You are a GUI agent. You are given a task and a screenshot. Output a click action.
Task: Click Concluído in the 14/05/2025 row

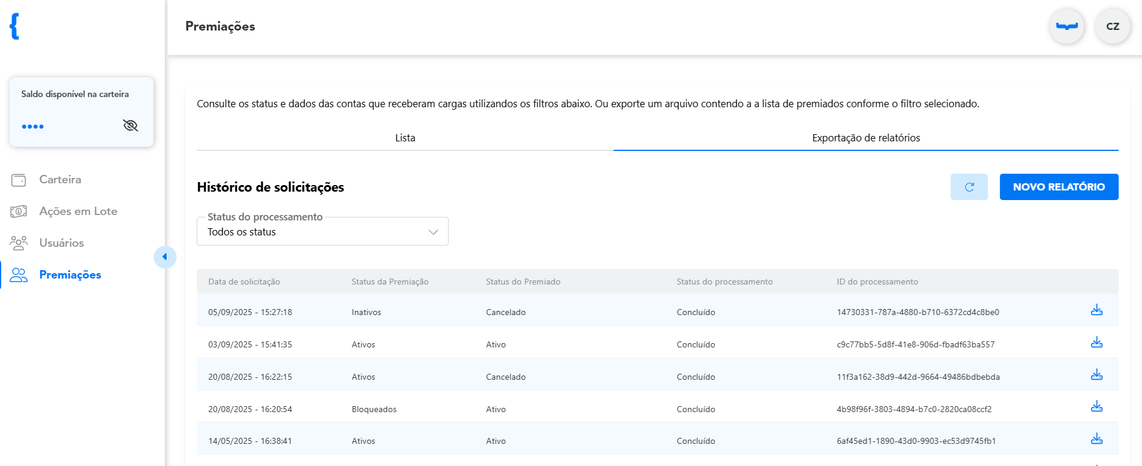point(696,441)
